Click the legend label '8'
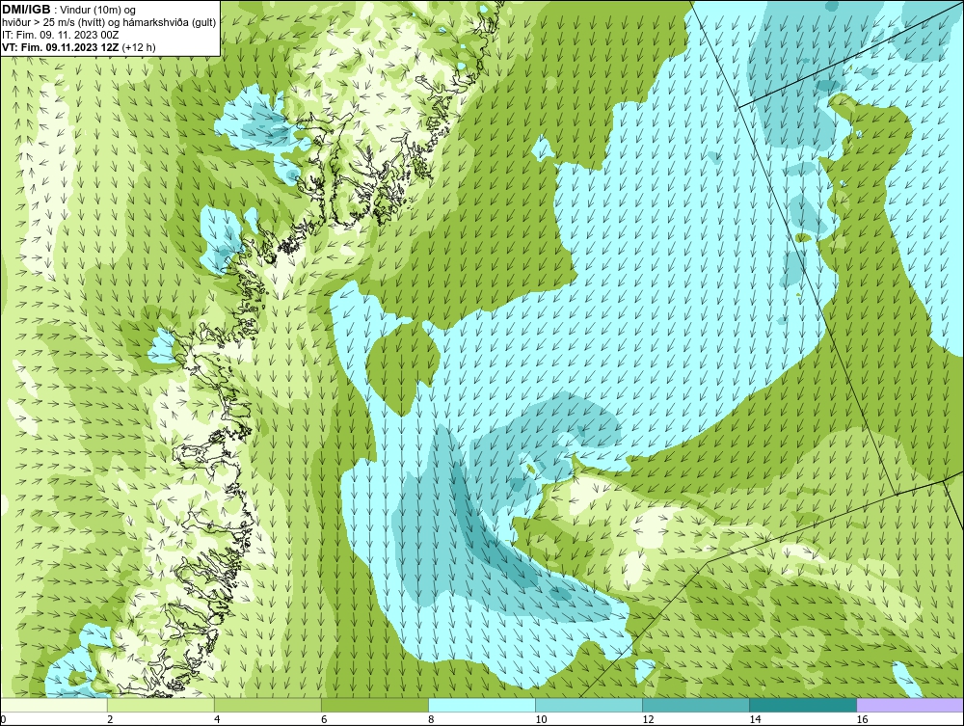This screenshot has height=726, width=964. (x=431, y=719)
